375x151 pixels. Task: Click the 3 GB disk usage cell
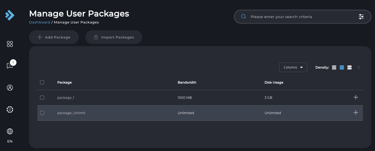click(x=268, y=98)
